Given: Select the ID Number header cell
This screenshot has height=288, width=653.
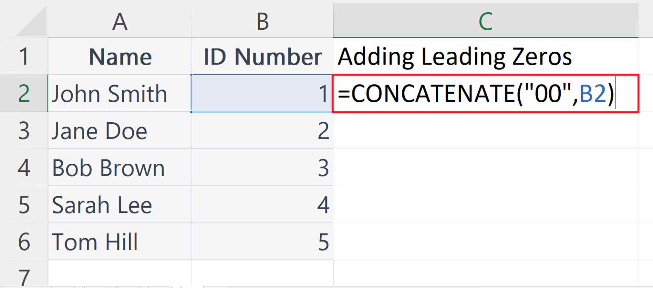Looking at the screenshot, I should pyautogui.click(x=262, y=56).
